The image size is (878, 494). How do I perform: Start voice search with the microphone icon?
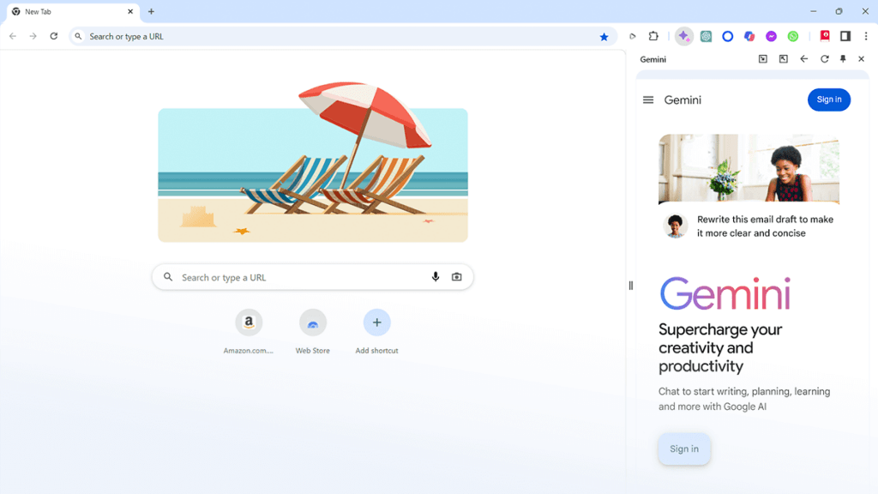click(x=435, y=277)
